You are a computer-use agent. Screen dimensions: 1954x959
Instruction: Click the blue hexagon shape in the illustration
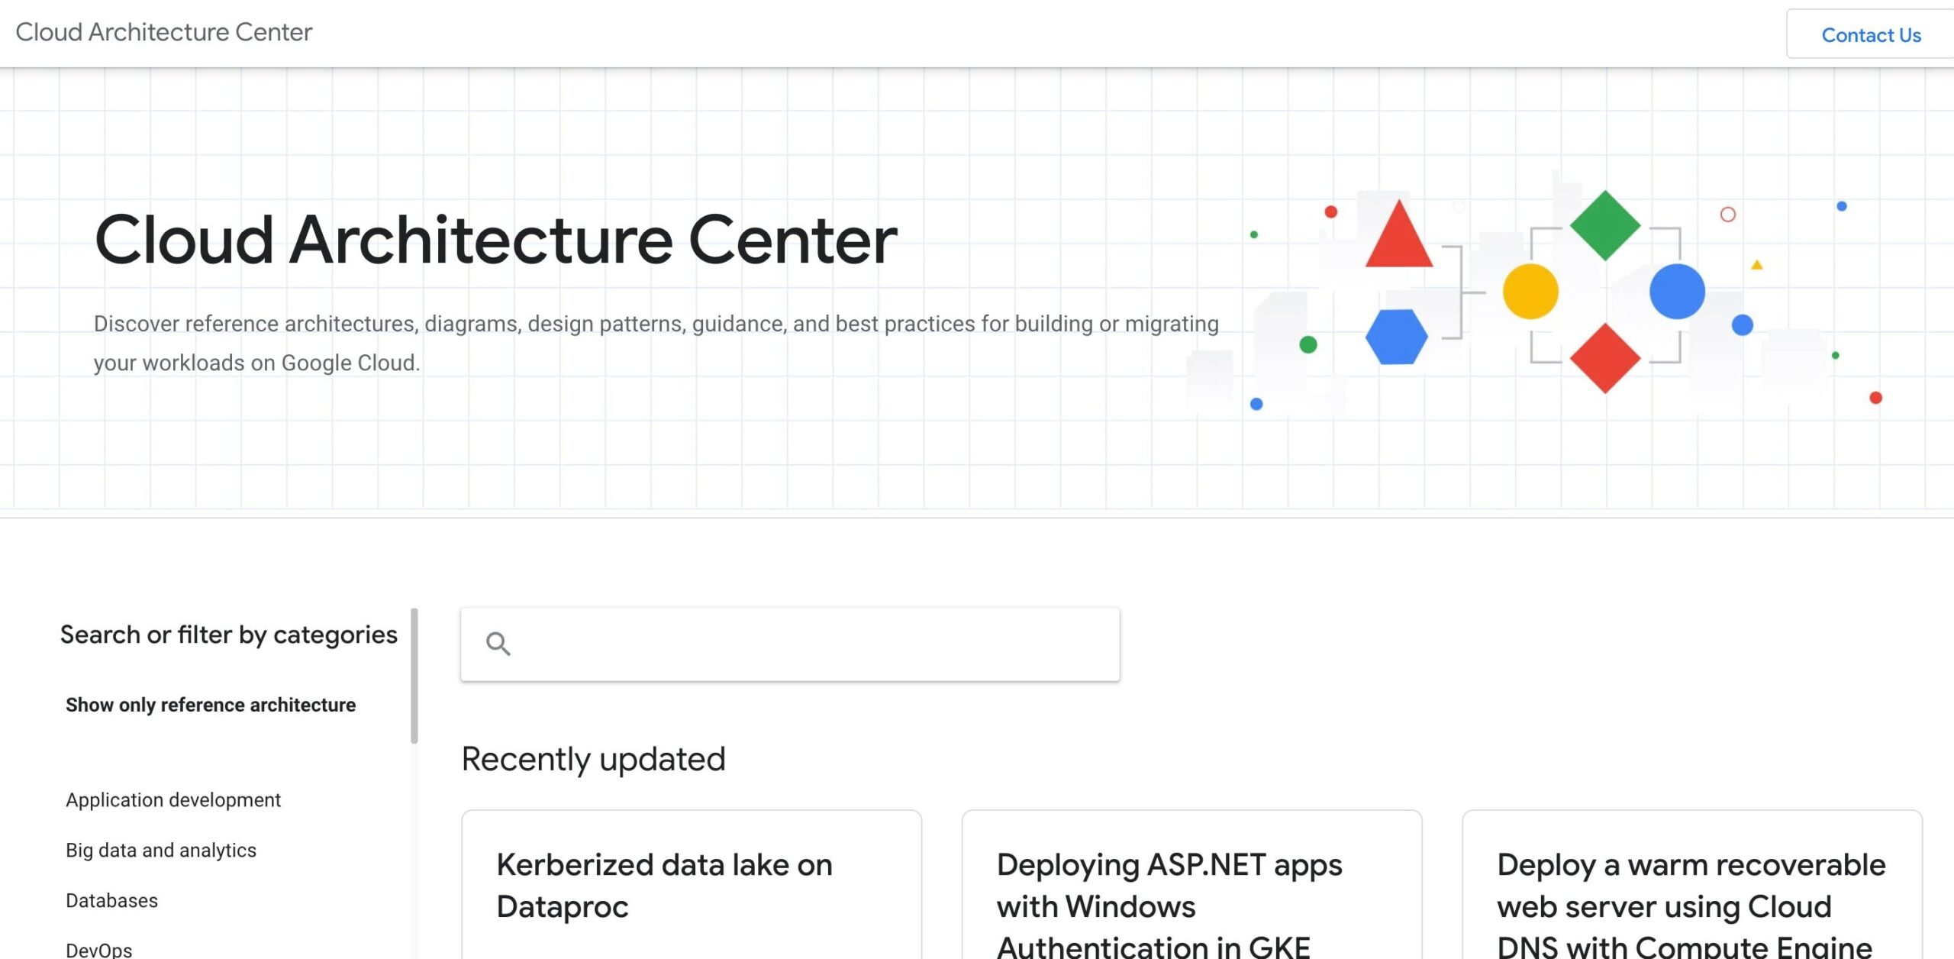[1396, 337]
